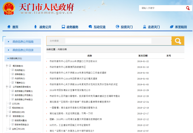Click the chat icon beside 互动交流

coord(90,27)
